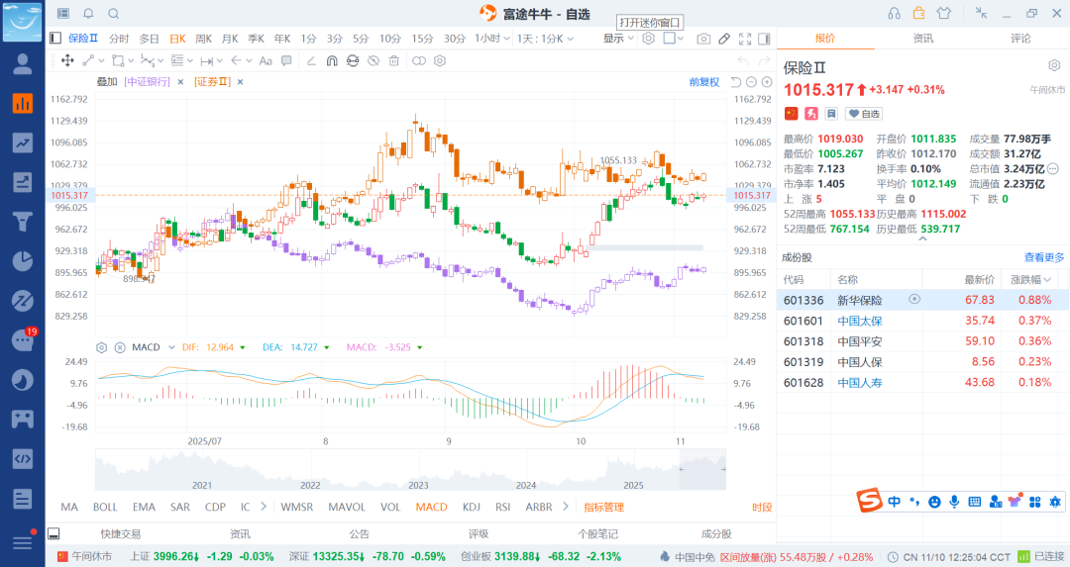This screenshot has height=567, width=1070.
Task: Click the screenshot camera icon in chart toolbar
Action: tap(703, 39)
